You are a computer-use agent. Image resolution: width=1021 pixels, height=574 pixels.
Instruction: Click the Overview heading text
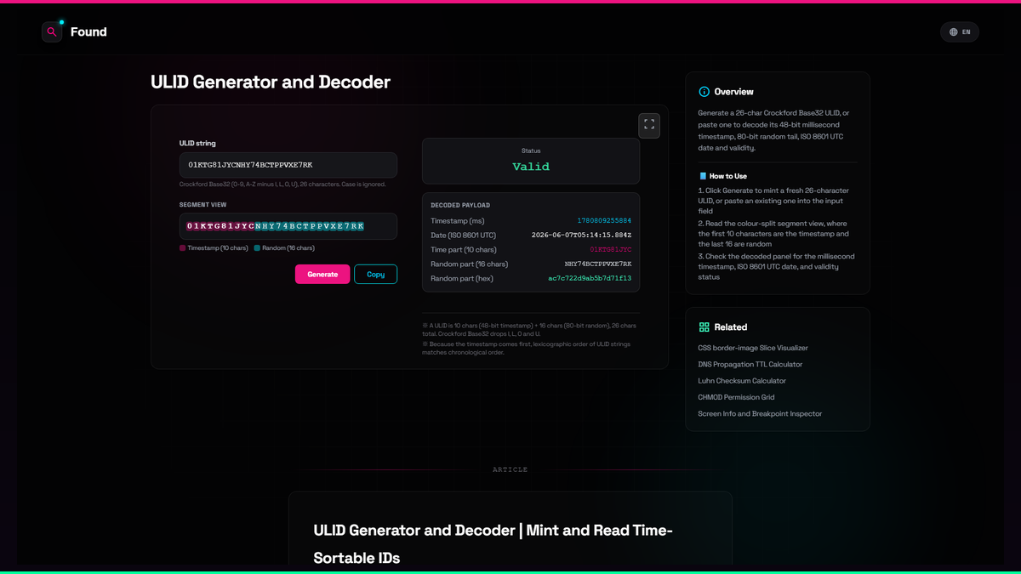coord(733,92)
